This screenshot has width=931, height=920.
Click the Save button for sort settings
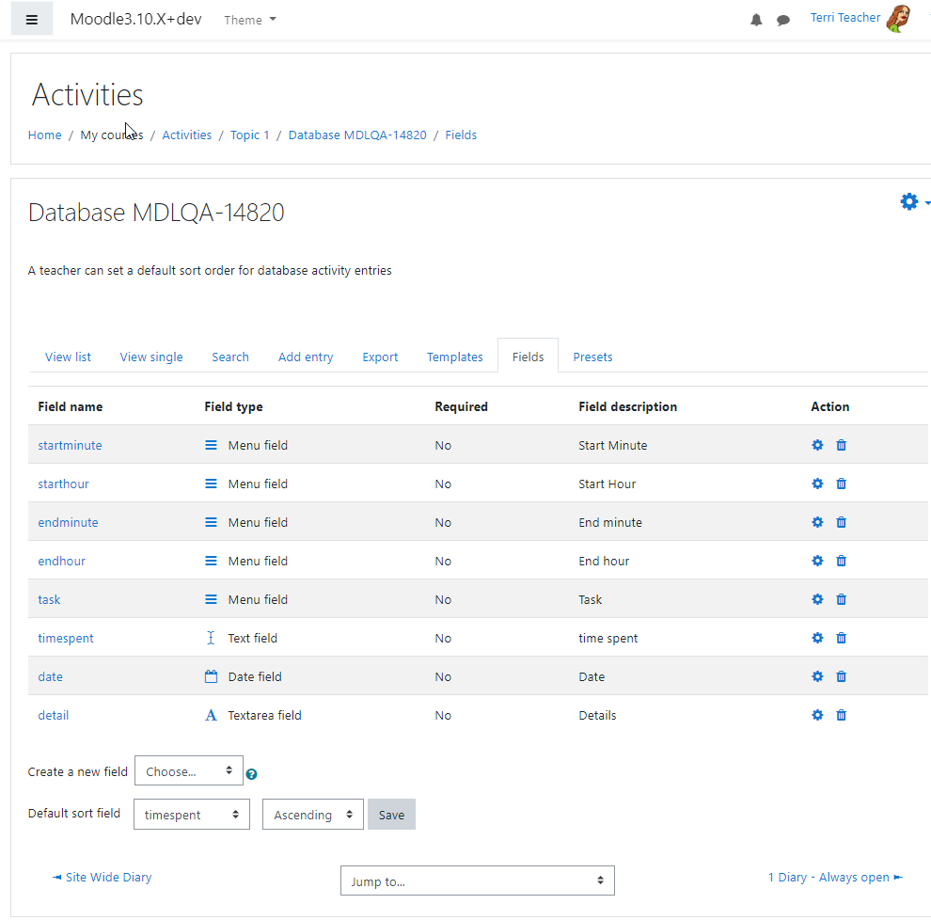[x=391, y=815]
